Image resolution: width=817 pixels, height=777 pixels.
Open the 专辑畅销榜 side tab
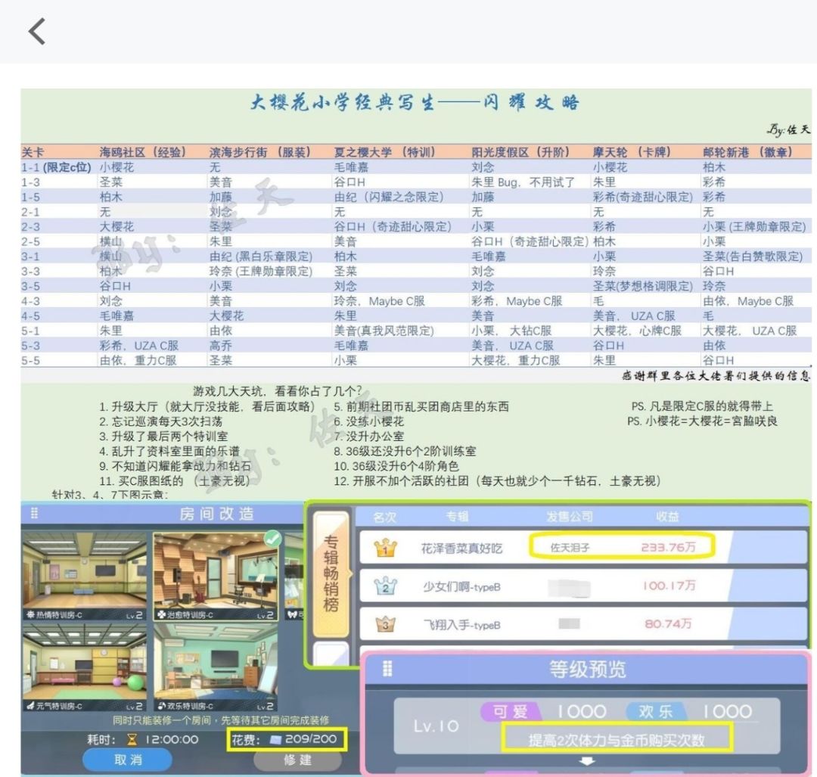331,573
